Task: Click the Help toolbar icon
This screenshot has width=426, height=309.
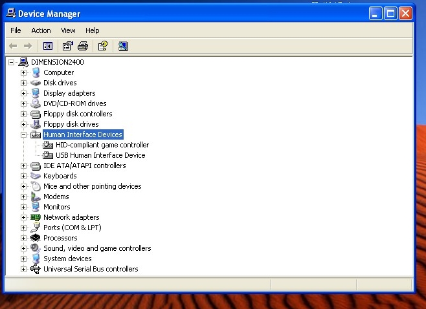Action: (x=102, y=46)
